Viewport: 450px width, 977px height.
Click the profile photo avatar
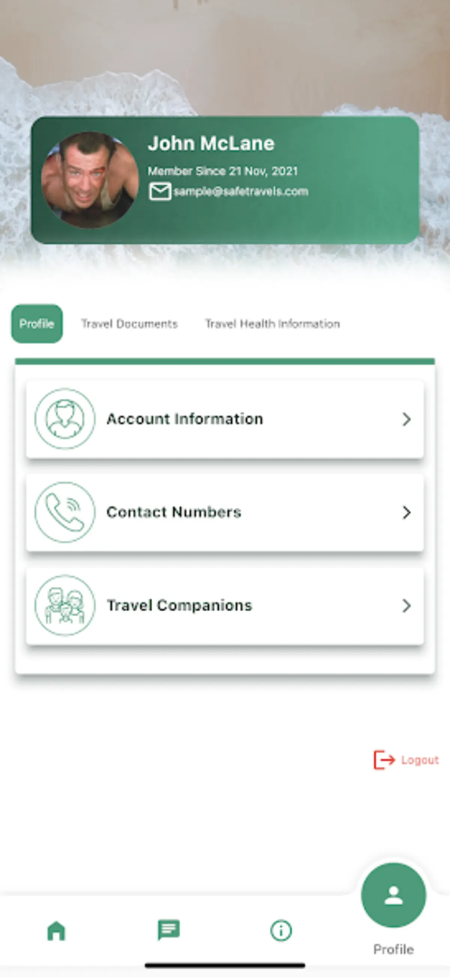(90, 180)
